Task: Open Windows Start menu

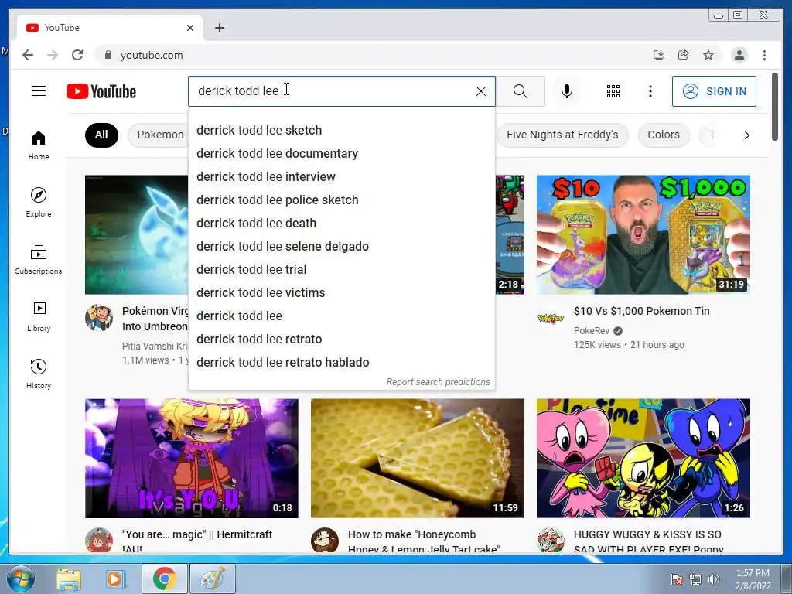Action: click(21, 579)
